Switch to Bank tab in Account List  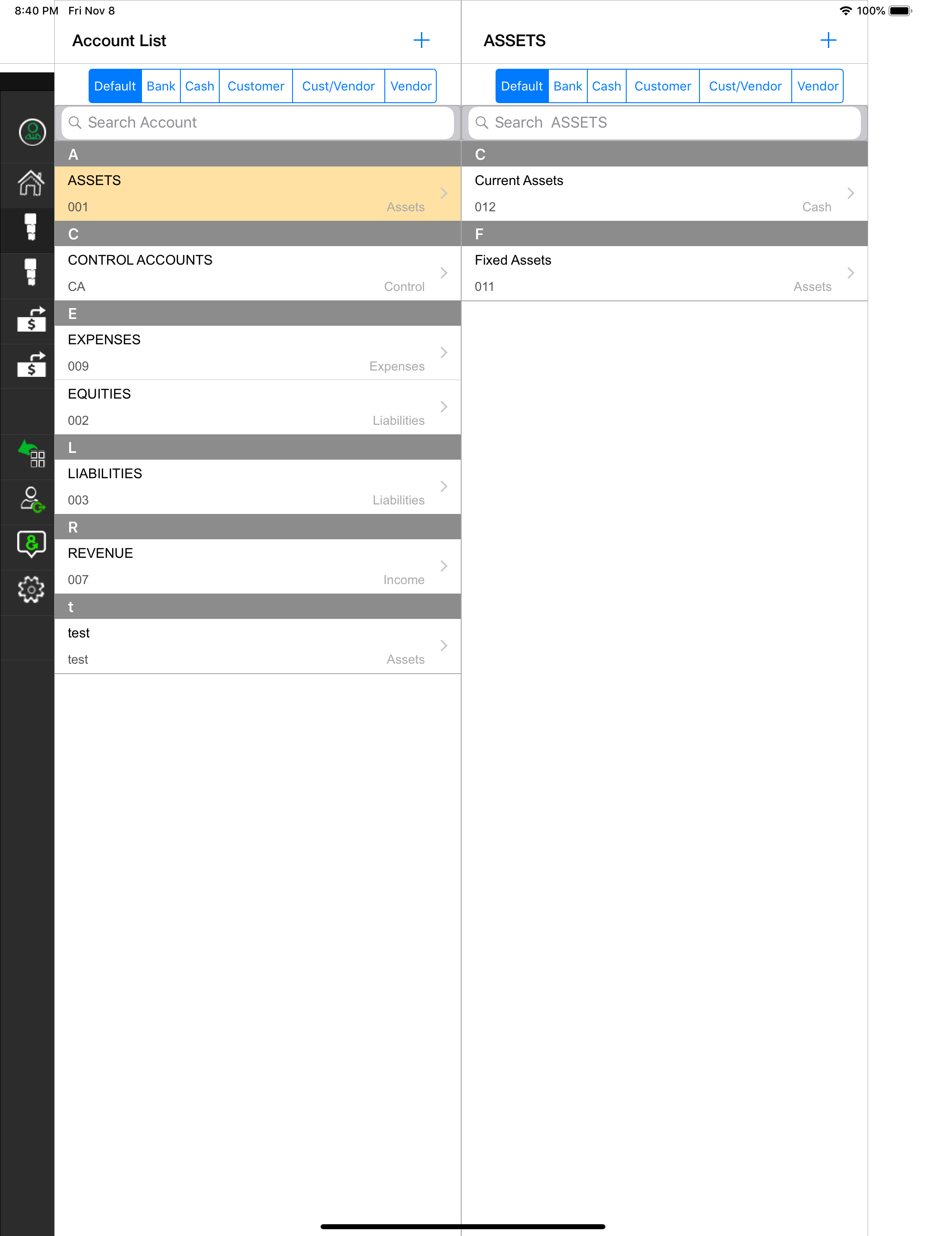coord(161,86)
